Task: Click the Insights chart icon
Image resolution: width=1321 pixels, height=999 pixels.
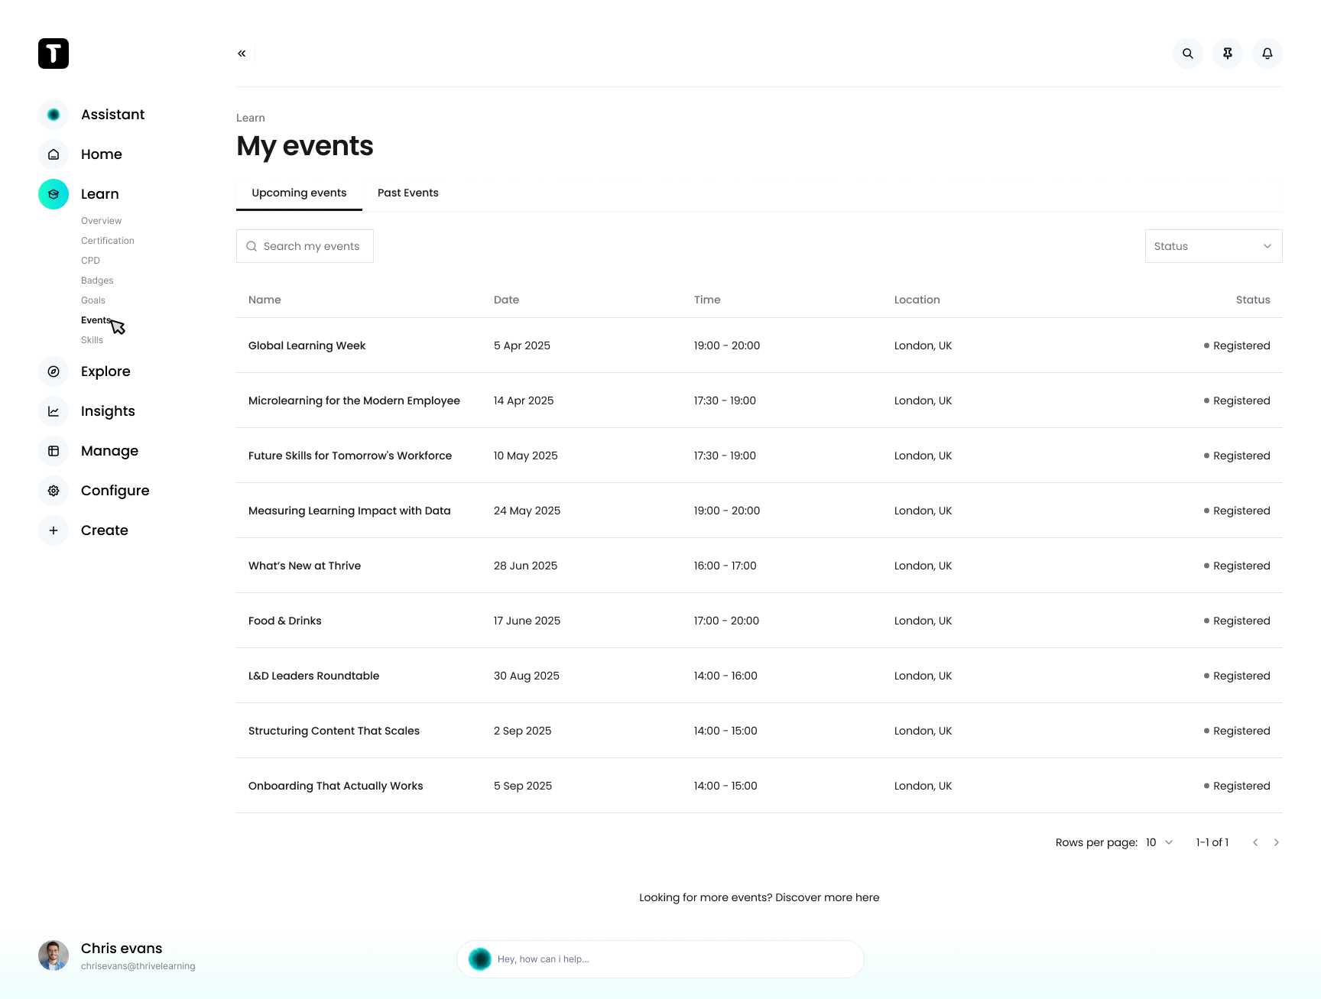Action: (53, 411)
